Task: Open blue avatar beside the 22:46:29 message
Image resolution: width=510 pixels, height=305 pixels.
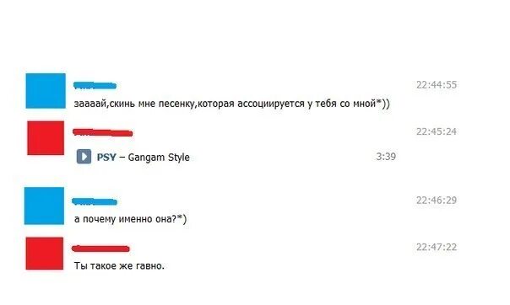Action: pyautogui.click(x=44, y=206)
